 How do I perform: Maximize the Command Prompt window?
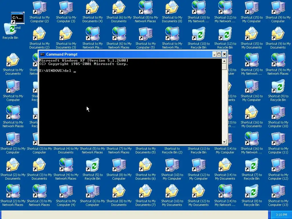pos(219,54)
